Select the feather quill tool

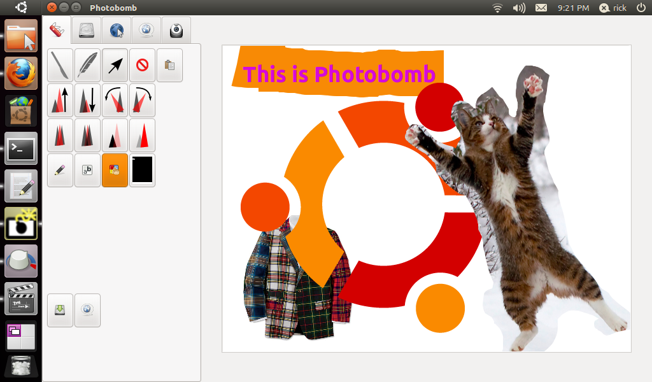(x=88, y=66)
